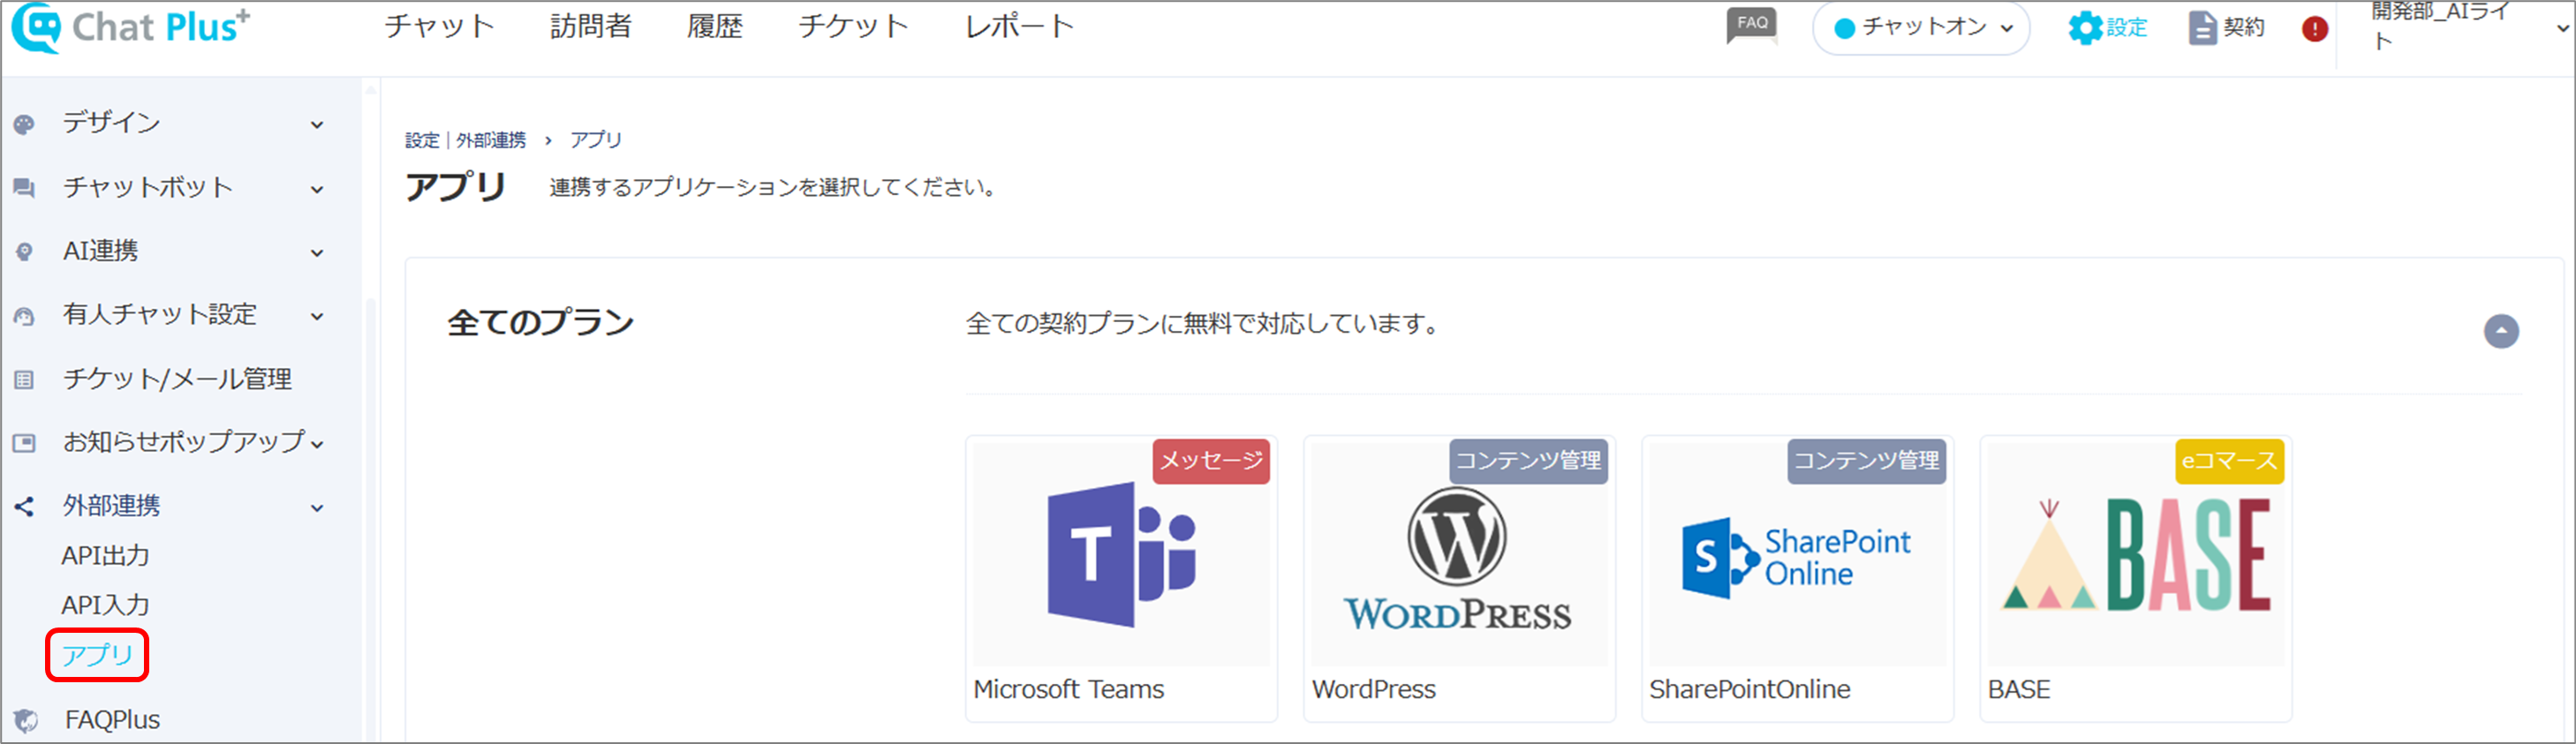Select the Microsoft Teams logo
2576x744 pixels.
[1121, 555]
